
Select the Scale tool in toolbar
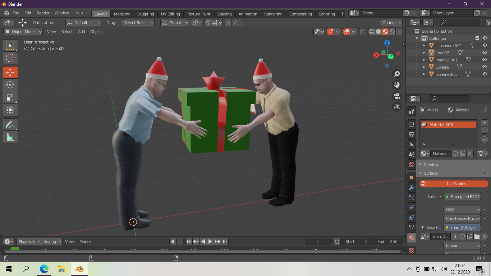tap(10, 97)
